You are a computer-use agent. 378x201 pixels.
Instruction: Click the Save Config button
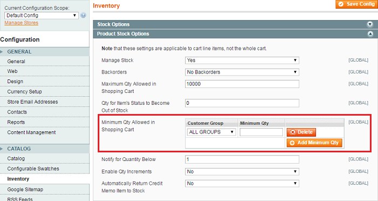click(x=356, y=4)
